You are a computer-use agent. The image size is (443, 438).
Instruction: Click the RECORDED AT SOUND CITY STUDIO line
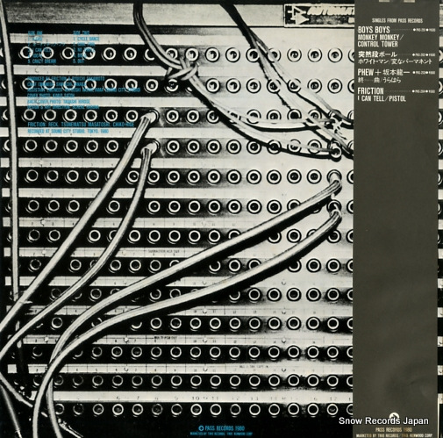(68, 132)
